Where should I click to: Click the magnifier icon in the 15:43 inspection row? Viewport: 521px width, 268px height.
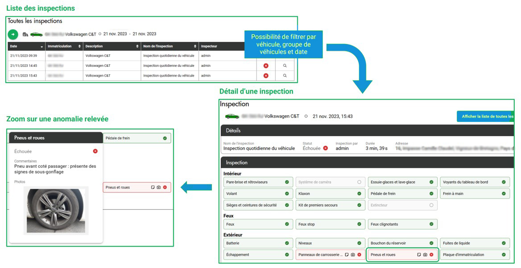coord(285,76)
